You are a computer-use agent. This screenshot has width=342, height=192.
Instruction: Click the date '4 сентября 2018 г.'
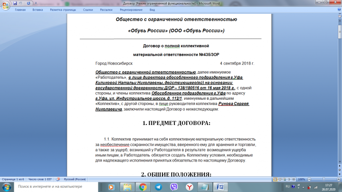click(237, 63)
